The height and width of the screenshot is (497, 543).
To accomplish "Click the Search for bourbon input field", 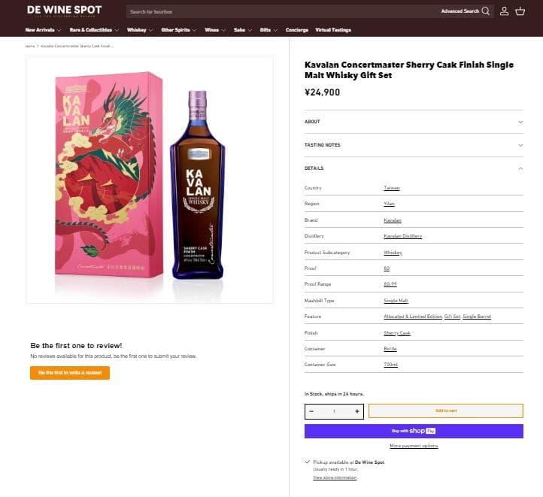I will pyautogui.click(x=278, y=11).
